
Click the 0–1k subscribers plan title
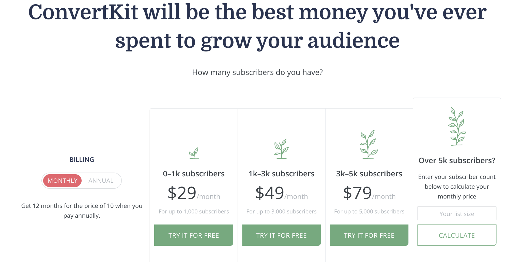point(194,174)
